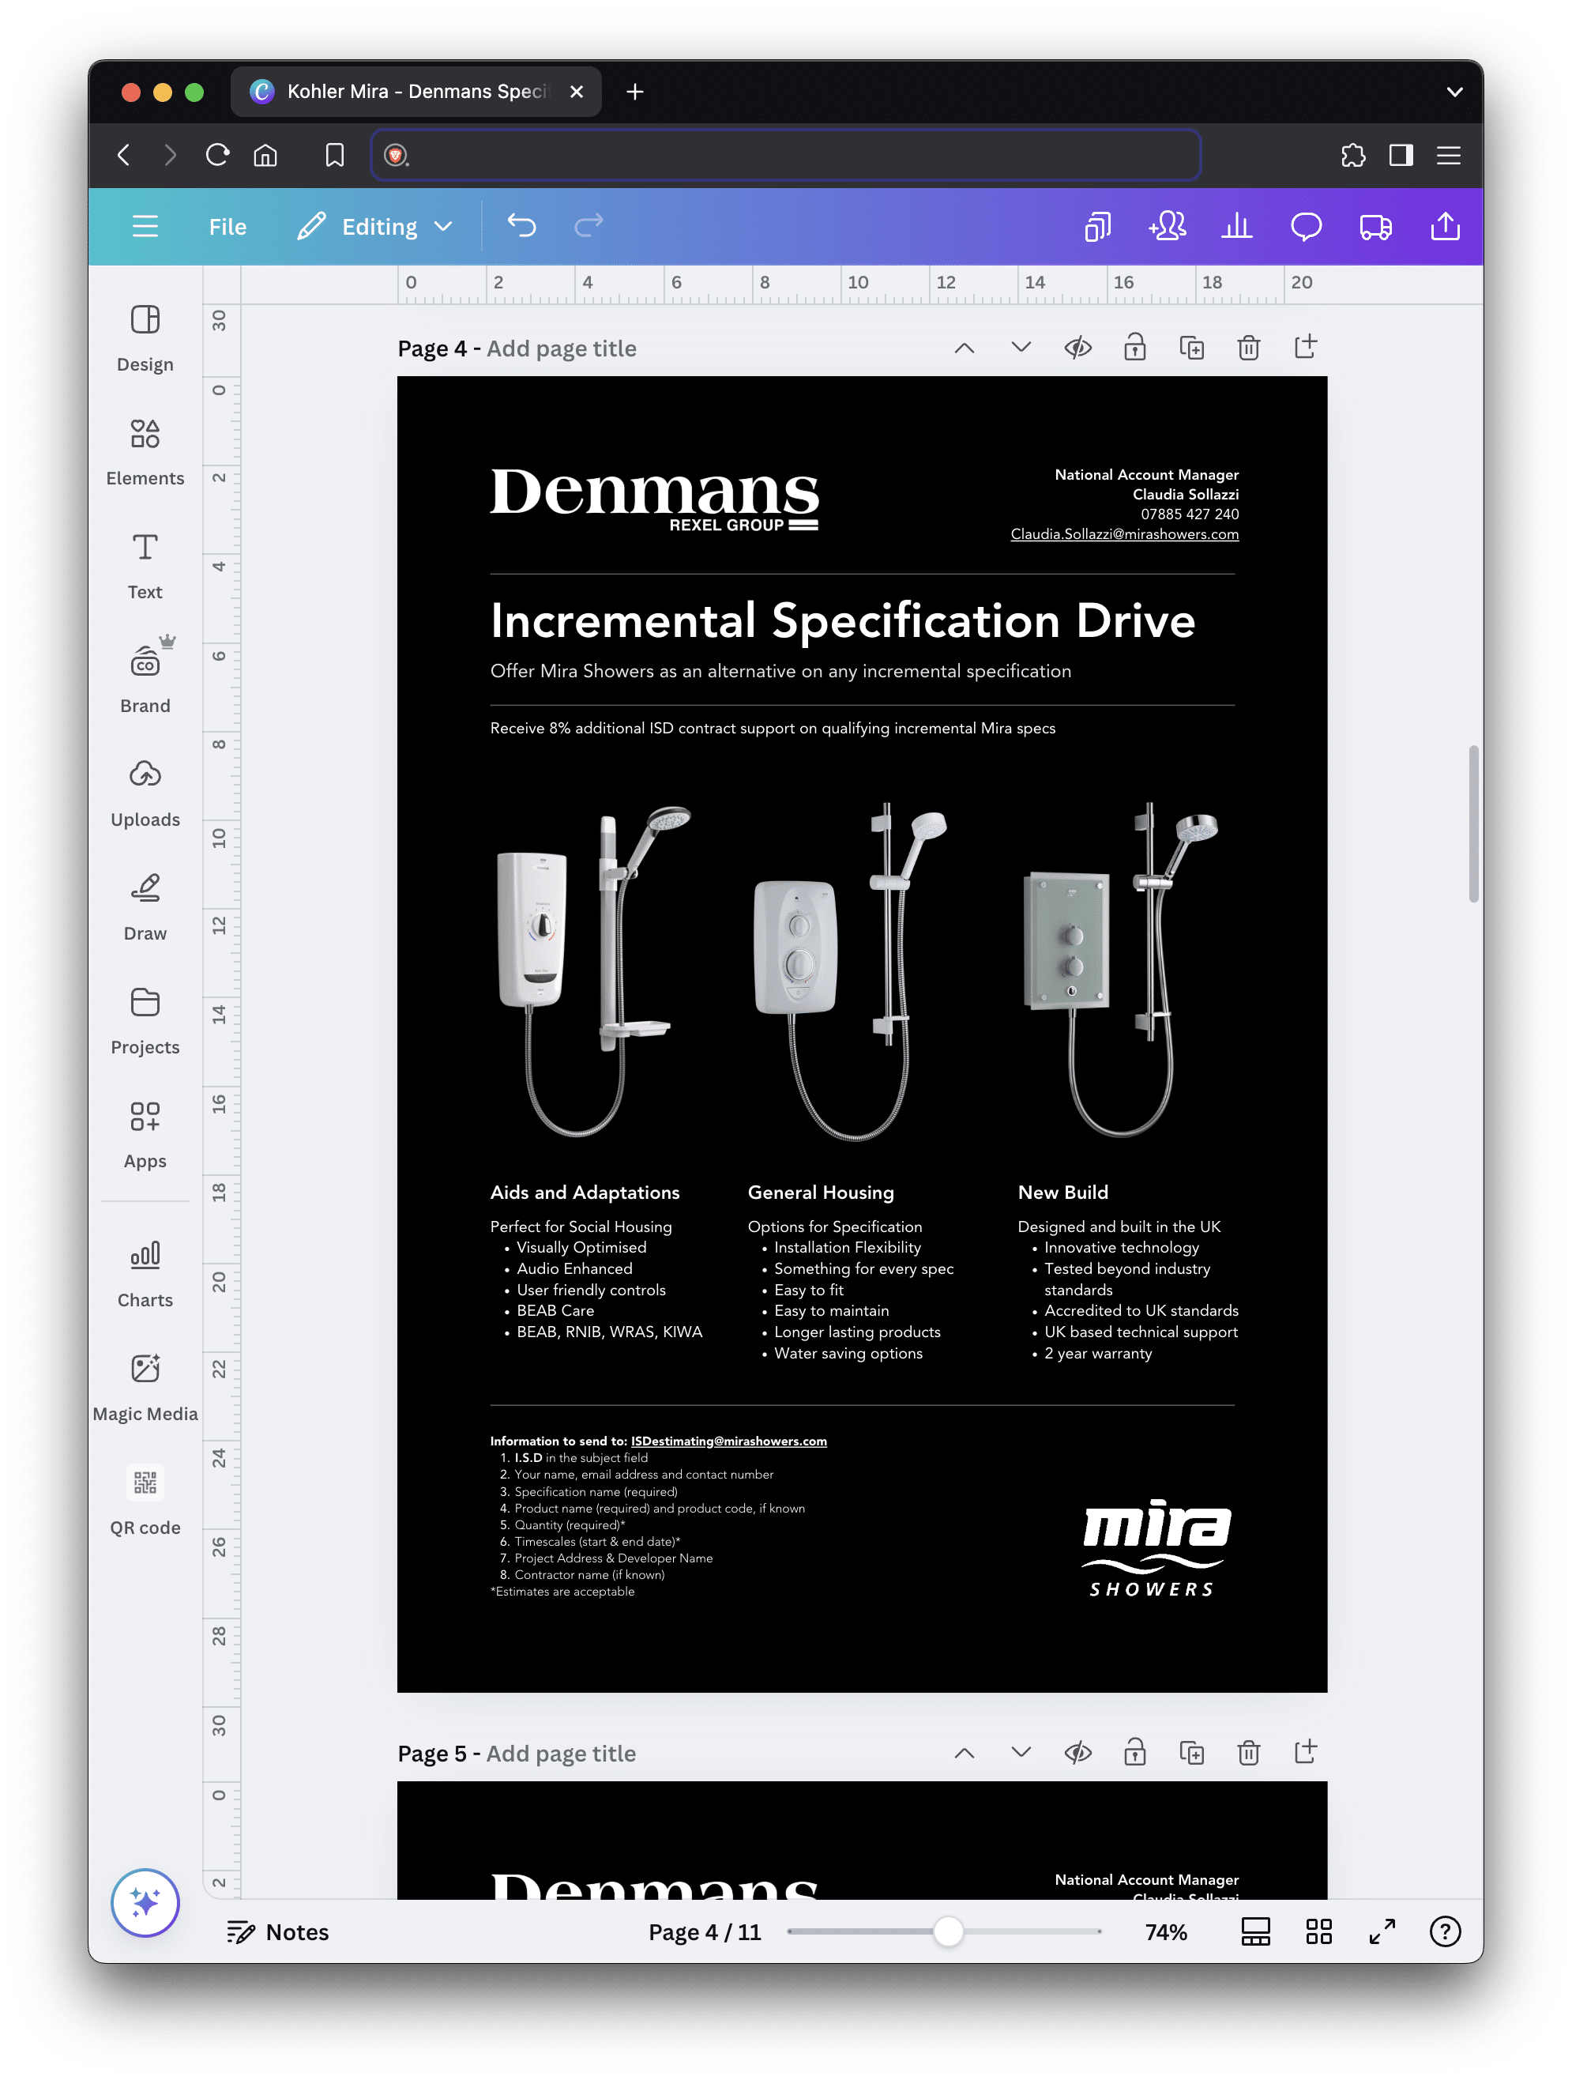Add a new page after Page 5
1572x2080 pixels.
tap(1305, 1752)
